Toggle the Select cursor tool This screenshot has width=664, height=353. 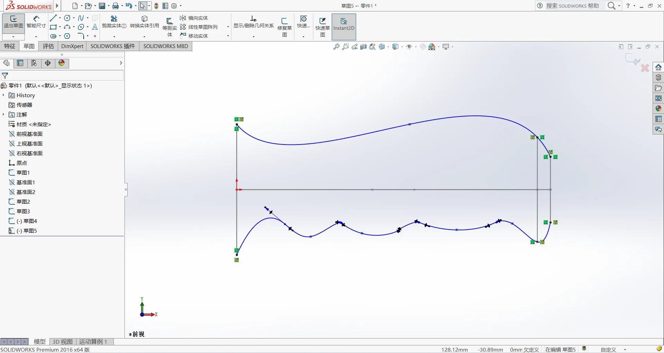[x=142, y=6]
